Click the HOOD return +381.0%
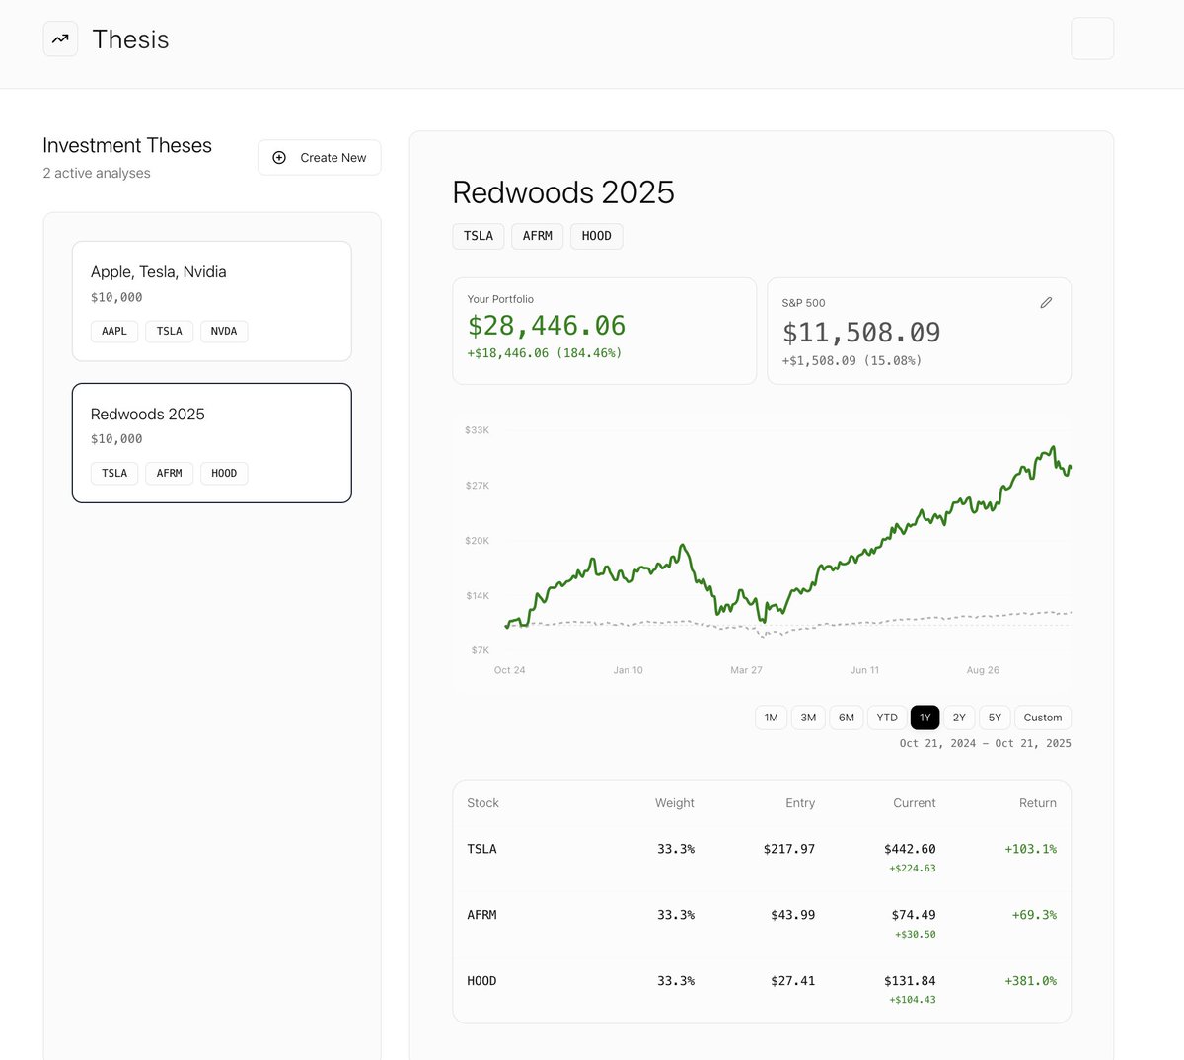 pyautogui.click(x=1031, y=981)
